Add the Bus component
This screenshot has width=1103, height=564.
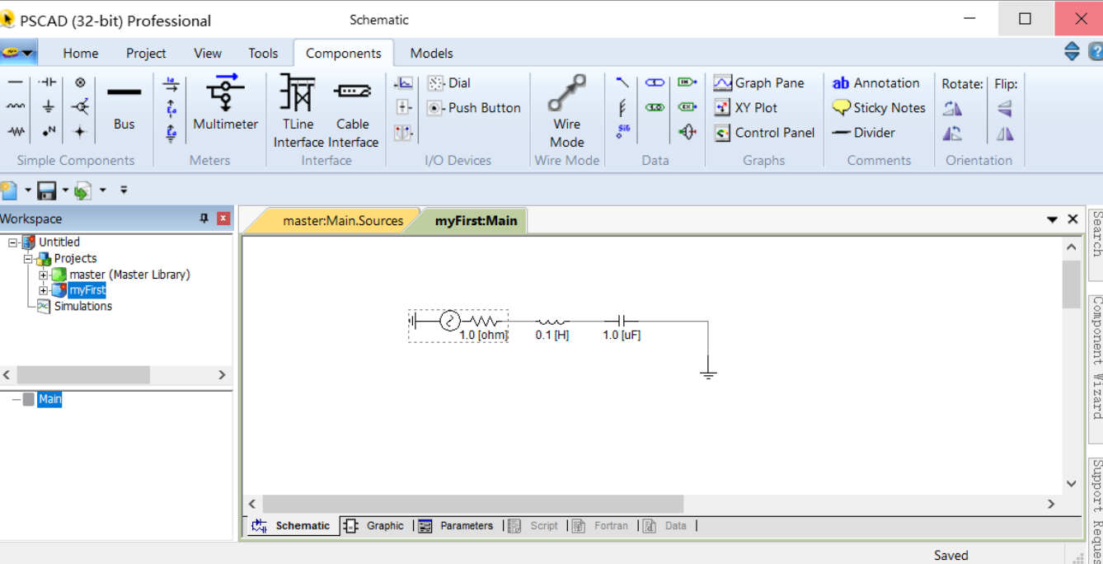tap(124, 107)
